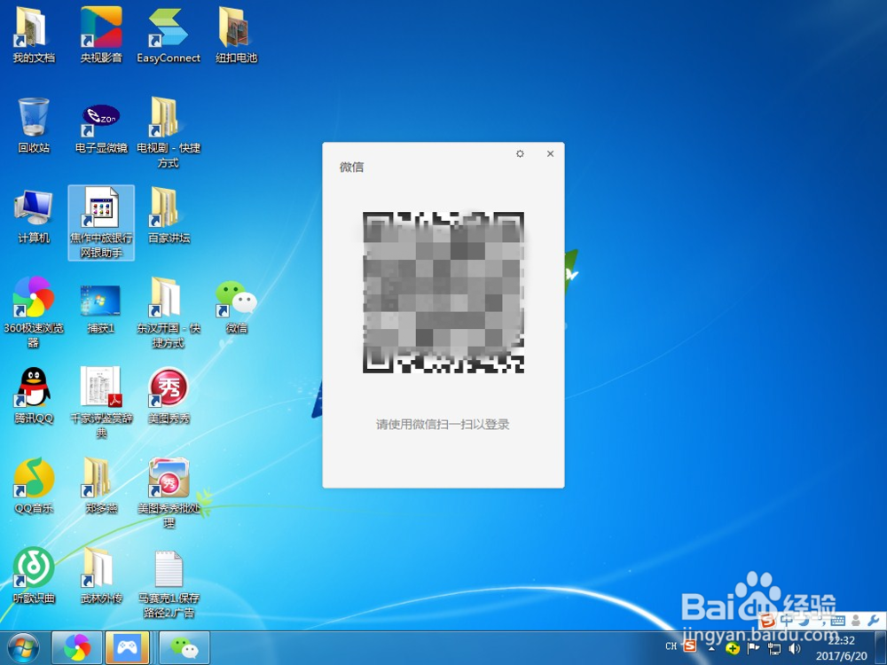Toggle 中 Chinese/English mode on IME bar

(786, 621)
